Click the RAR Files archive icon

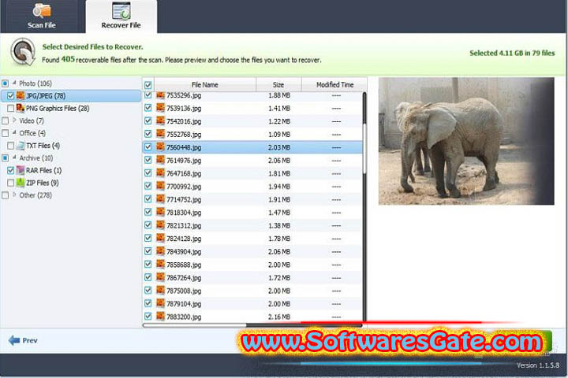click(21, 170)
